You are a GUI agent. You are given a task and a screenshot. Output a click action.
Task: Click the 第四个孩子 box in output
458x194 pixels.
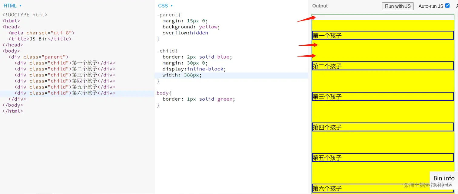383,127
